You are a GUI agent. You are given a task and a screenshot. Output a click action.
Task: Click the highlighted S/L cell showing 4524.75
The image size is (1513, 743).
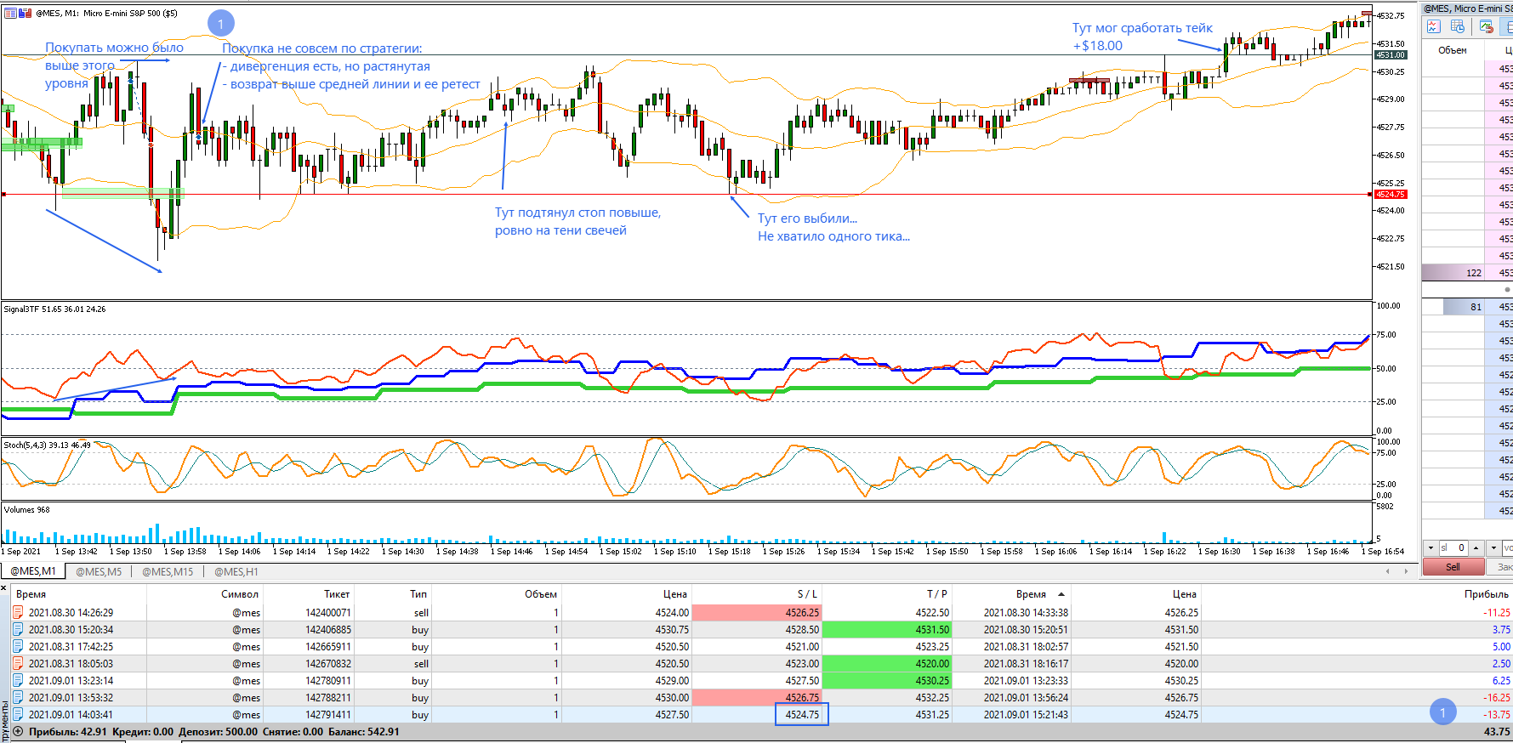802,714
